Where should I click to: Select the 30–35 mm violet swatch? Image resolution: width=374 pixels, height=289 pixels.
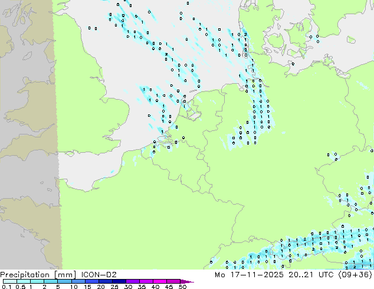point(132,281)
